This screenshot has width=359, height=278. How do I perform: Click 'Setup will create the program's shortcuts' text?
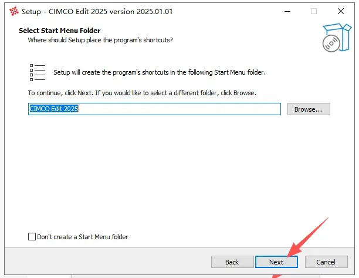click(160, 72)
